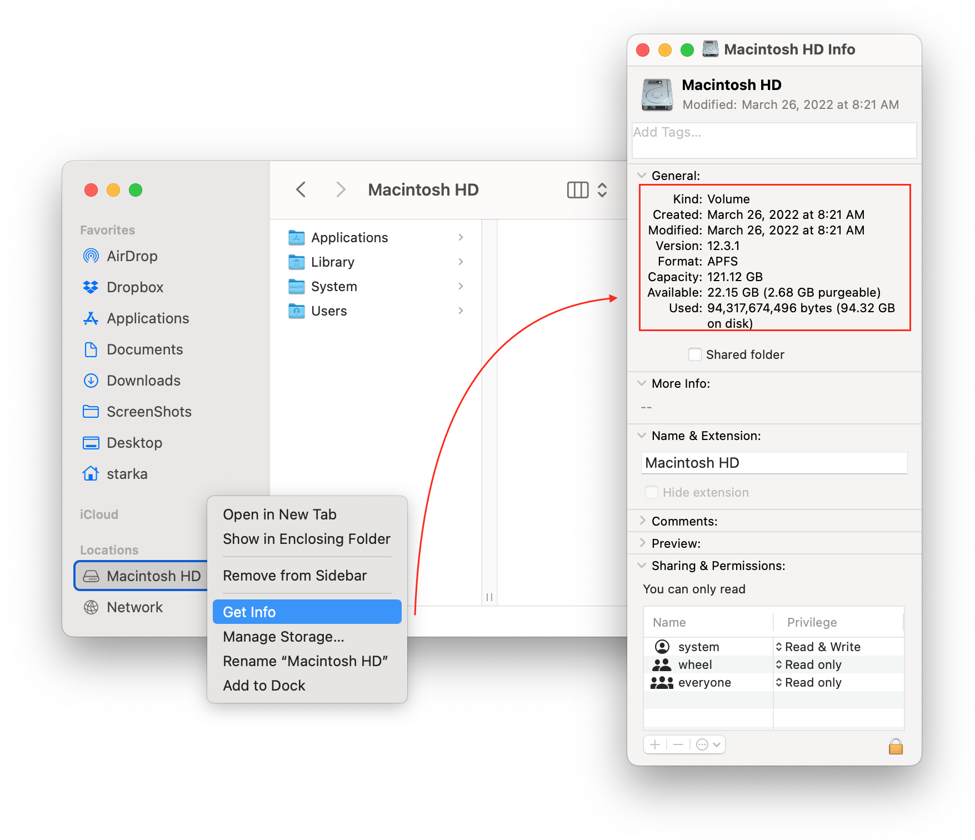Click the column view icon in Finder toolbar
Screen dimensions: 975x840
click(x=578, y=190)
